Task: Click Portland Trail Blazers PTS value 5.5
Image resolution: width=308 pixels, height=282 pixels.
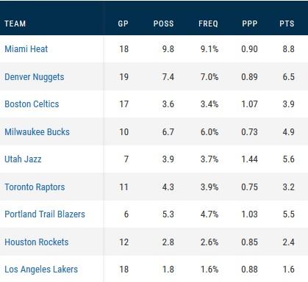Action: pyautogui.click(x=289, y=214)
